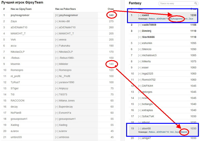The height and width of the screenshot is (141, 200).
Task: Open Zaya link in icekit's team
Action: (191, 19)
